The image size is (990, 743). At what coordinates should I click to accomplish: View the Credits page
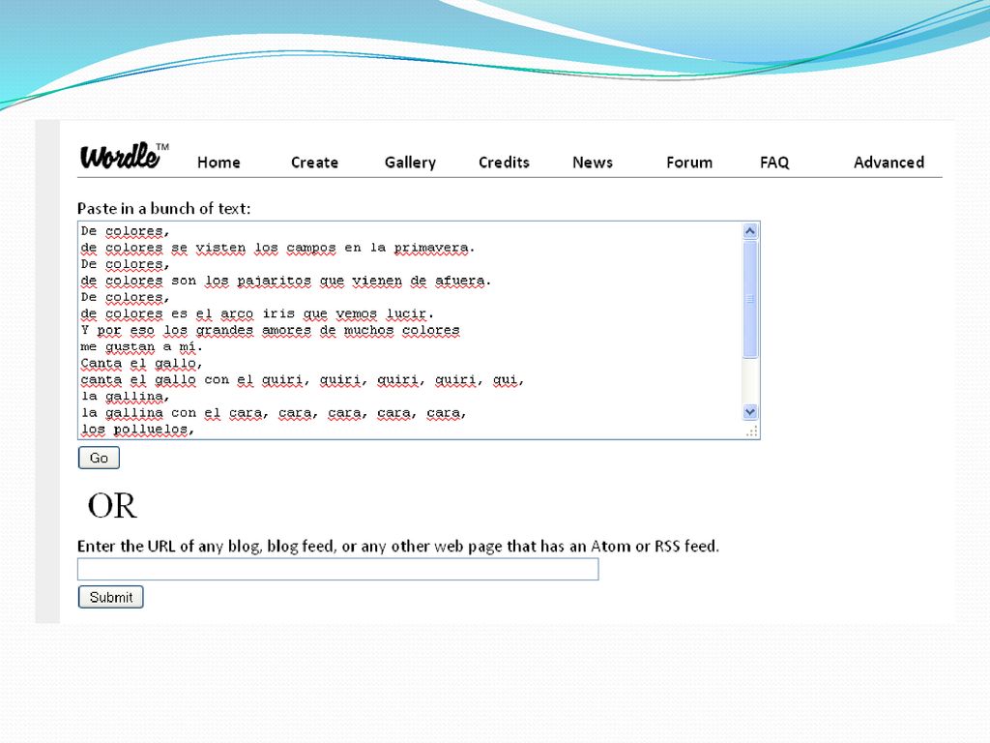pyautogui.click(x=504, y=163)
